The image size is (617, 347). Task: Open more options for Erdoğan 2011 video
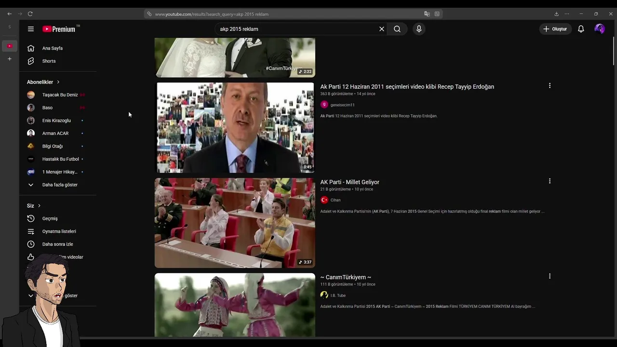(x=550, y=86)
